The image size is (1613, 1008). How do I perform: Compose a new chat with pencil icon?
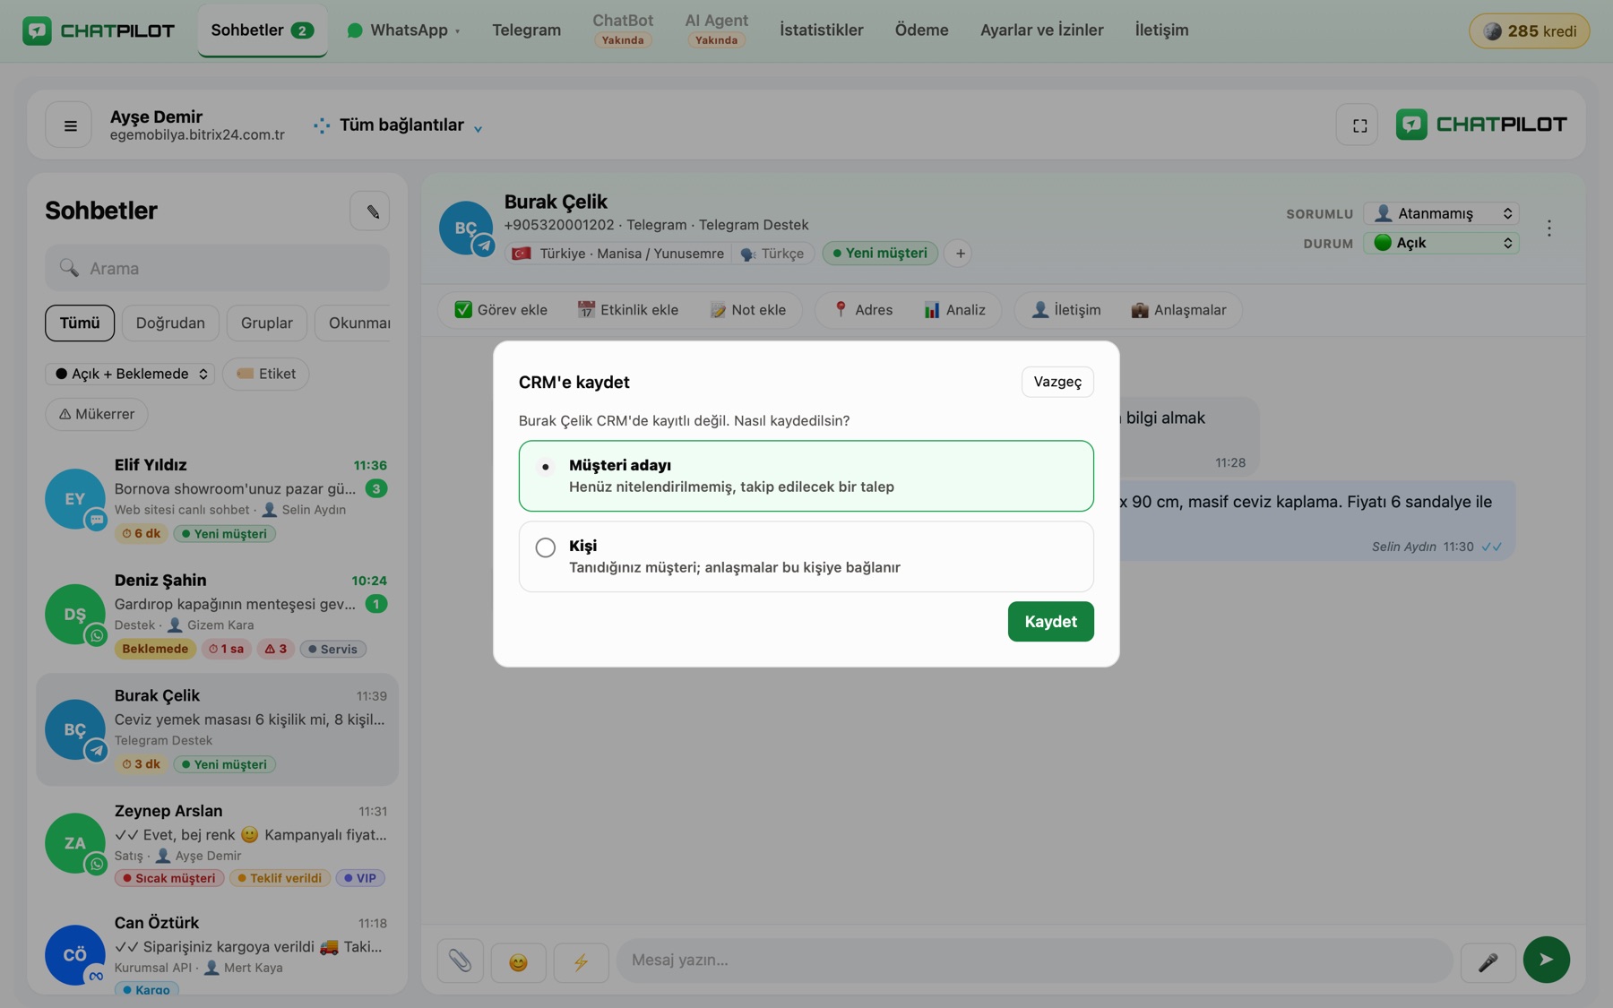coord(371,211)
